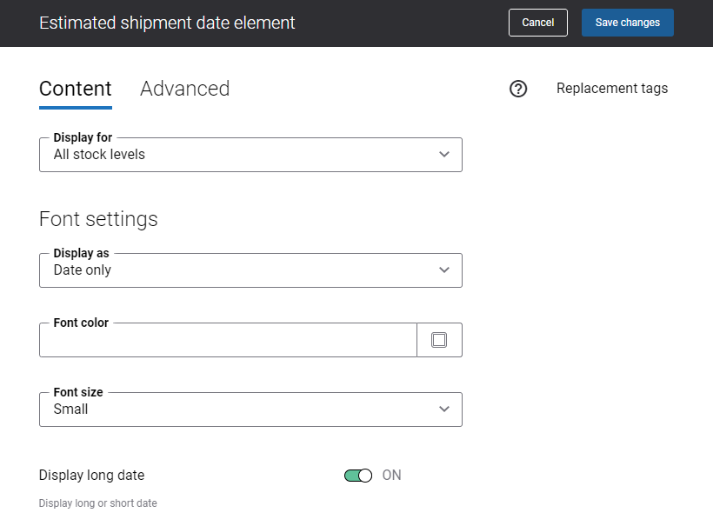The width and height of the screenshot is (713, 526).
Task: Open the font color picker swatch
Action: 439,340
